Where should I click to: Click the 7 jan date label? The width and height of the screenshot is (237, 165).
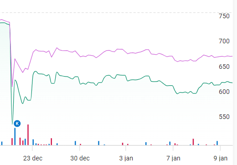pos(173,158)
